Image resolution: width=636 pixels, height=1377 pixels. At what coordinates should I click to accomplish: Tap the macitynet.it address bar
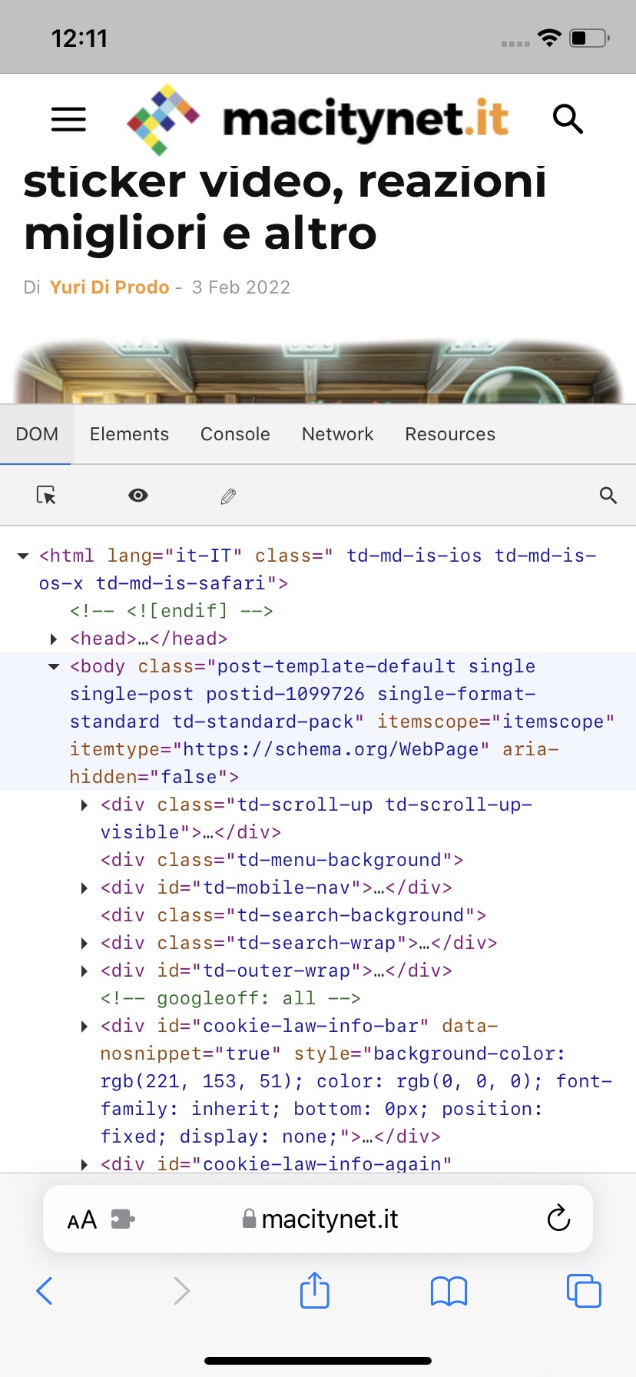point(318,1219)
